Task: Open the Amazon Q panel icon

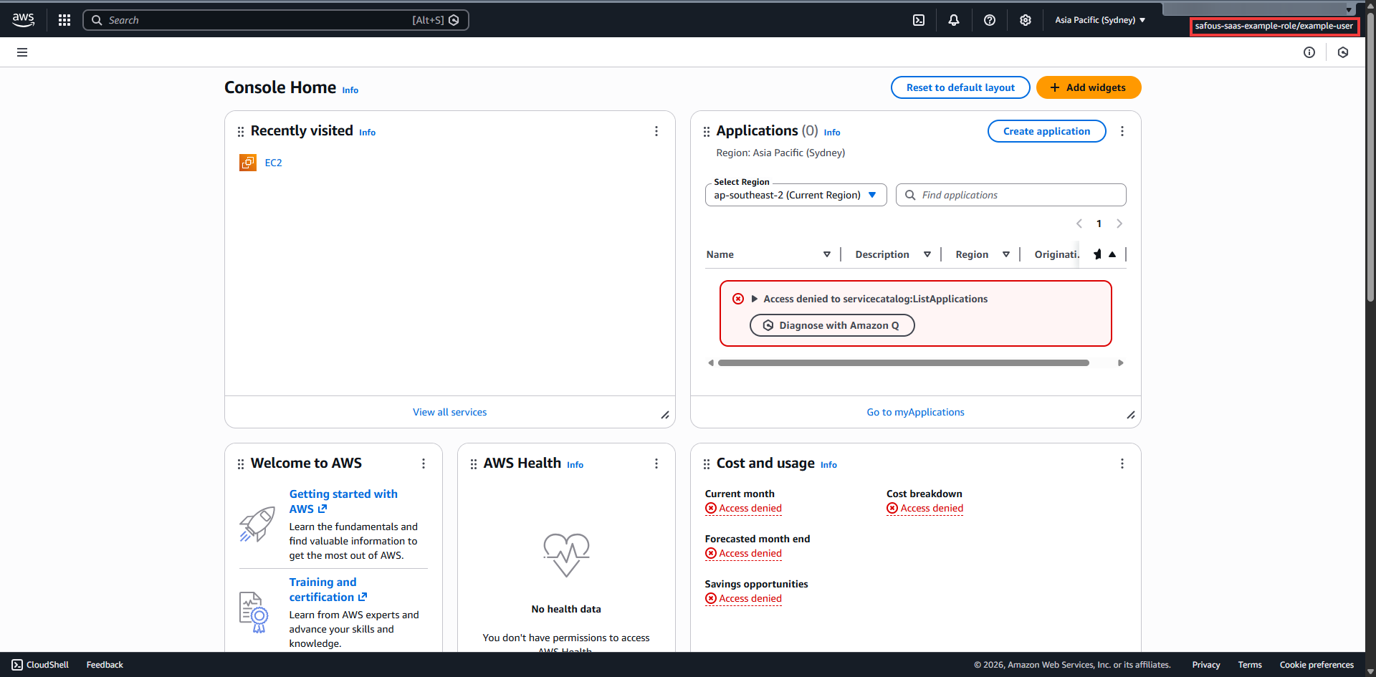Action: pos(1342,52)
